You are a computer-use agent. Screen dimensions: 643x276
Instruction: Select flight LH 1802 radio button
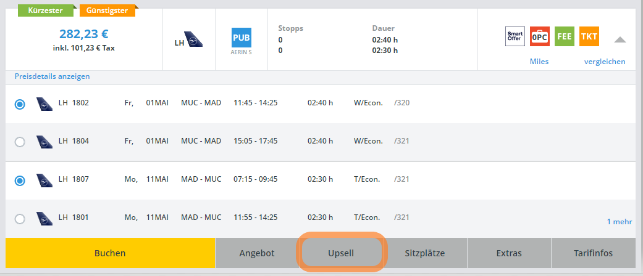click(20, 104)
